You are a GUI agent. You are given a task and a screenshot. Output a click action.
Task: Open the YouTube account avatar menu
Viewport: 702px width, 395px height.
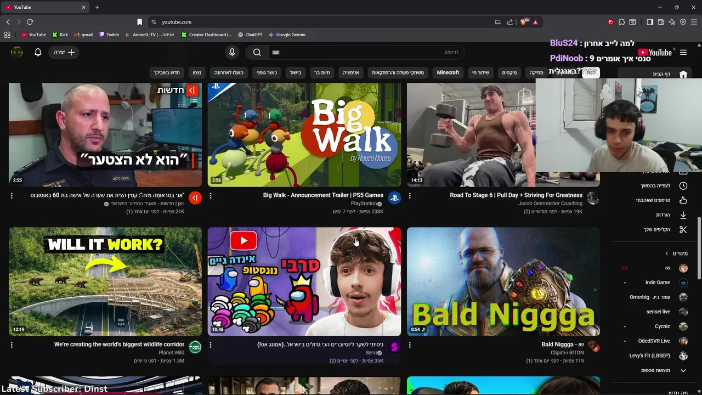17,52
